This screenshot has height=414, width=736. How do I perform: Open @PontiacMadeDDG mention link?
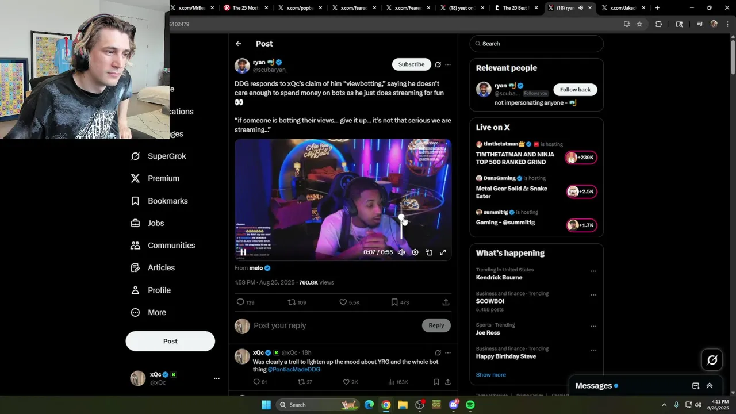click(x=294, y=370)
